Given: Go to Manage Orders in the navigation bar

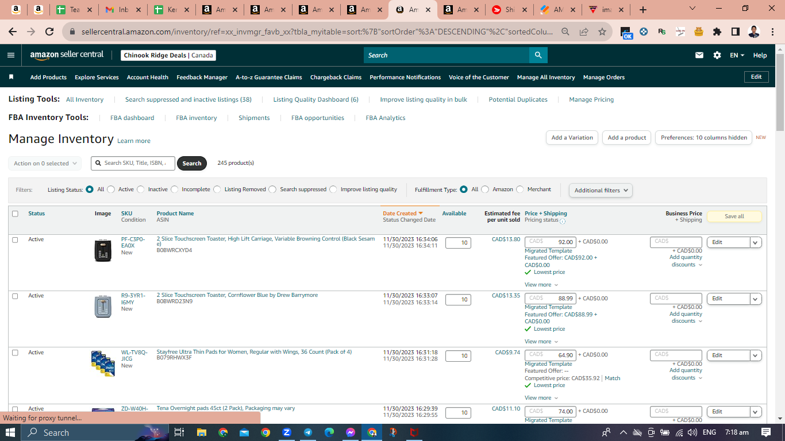Looking at the screenshot, I should pyautogui.click(x=604, y=77).
